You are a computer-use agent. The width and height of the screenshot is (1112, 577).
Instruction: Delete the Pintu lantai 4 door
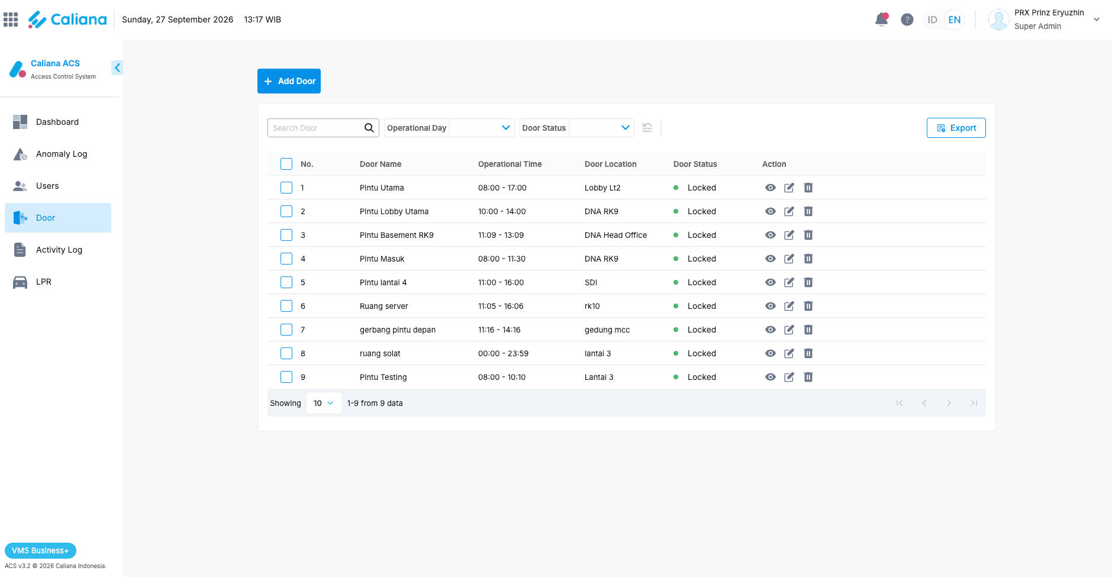(x=808, y=282)
